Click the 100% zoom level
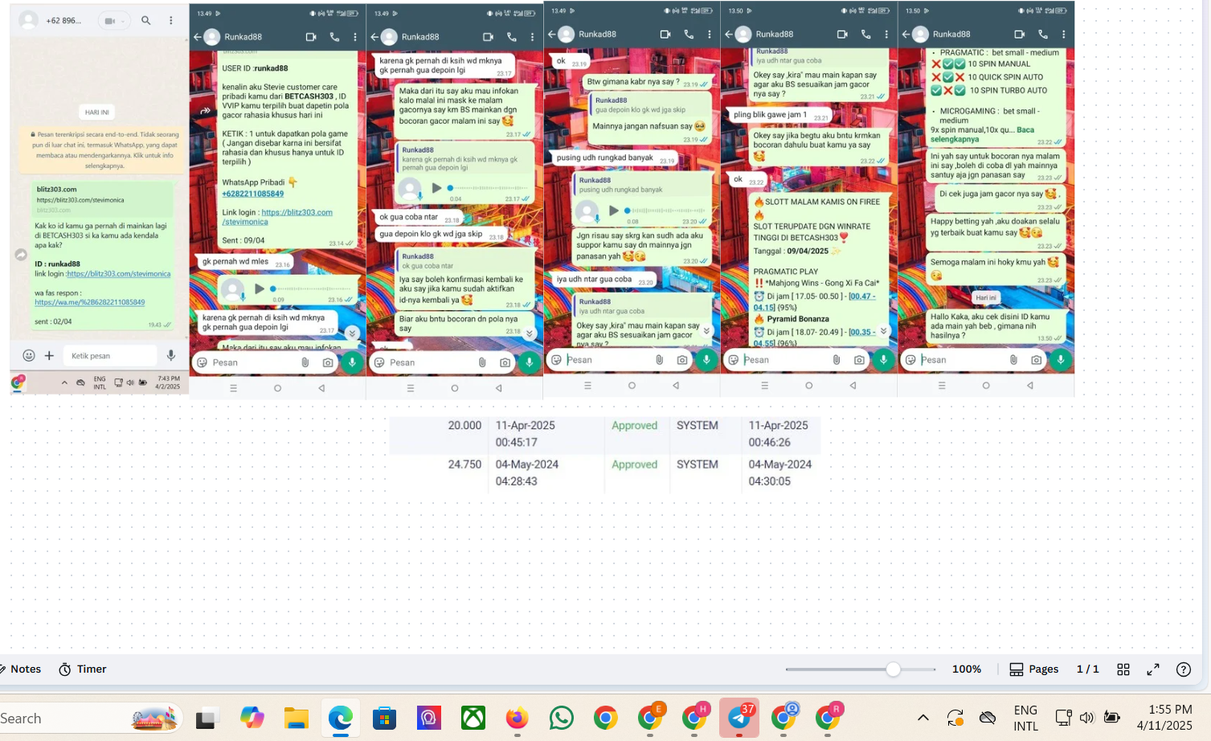Image resolution: width=1211 pixels, height=741 pixels. (967, 669)
